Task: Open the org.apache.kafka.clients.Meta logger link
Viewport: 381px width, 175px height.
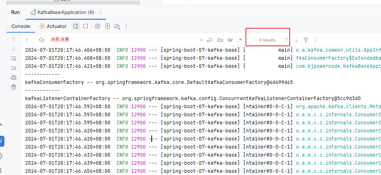Action: [338, 106]
